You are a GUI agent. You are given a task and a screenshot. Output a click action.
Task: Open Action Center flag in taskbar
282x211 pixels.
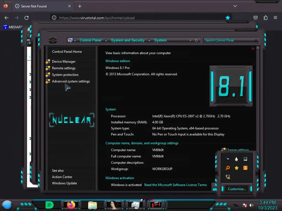245,205
